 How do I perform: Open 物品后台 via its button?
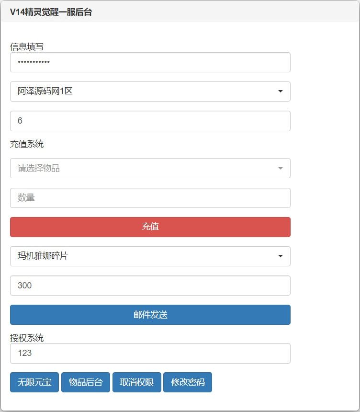point(86,382)
